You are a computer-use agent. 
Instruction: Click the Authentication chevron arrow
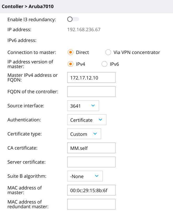(100, 119)
